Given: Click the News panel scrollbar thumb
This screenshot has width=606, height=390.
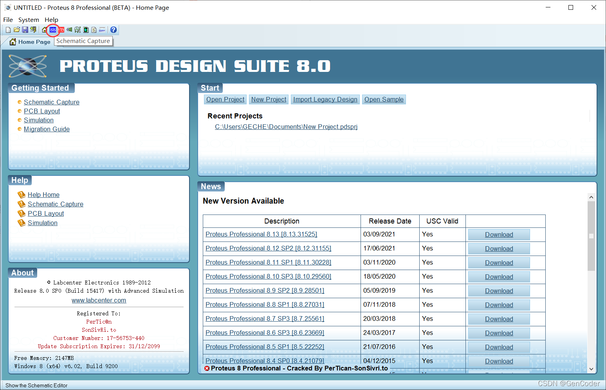Looking at the screenshot, I should pyautogui.click(x=591, y=236).
